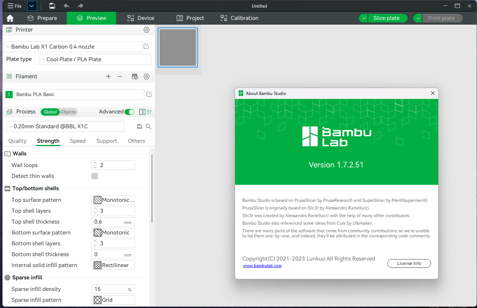This screenshot has width=477, height=308.
Task: Expand the Slice plate dropdown arrow
Action: (363, 18)
